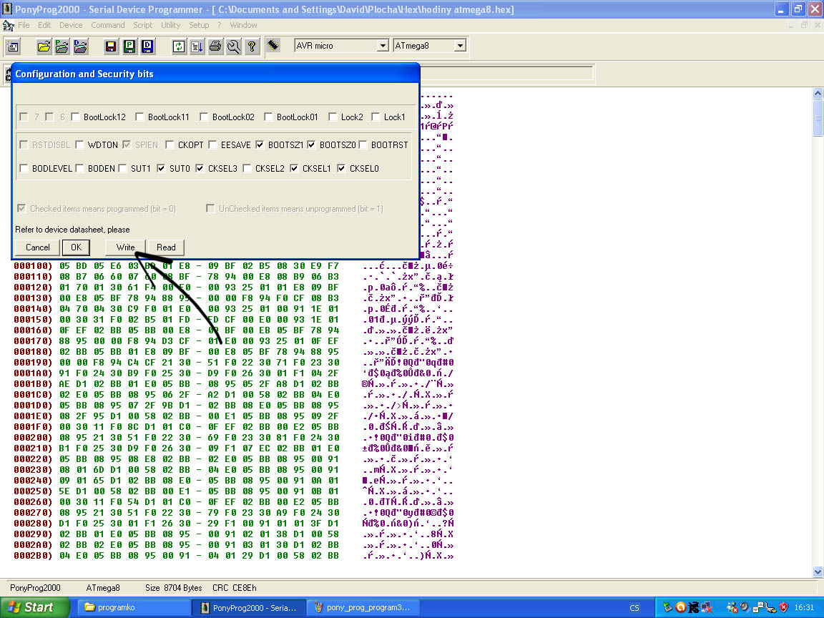Viewport: 824px width, 618px height.
Task: Check the BODEN checkbox
Action: (x=79, y=168)
